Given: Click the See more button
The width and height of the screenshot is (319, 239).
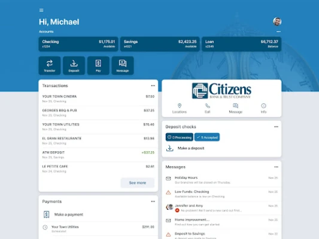Looking at the screenshot, I should click(138, 183).
